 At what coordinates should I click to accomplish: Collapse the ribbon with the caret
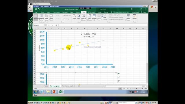[147, 22]
